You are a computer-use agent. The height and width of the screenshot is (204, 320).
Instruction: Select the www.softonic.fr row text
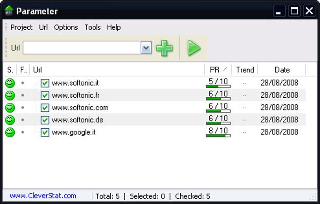(x=75, y=95)
